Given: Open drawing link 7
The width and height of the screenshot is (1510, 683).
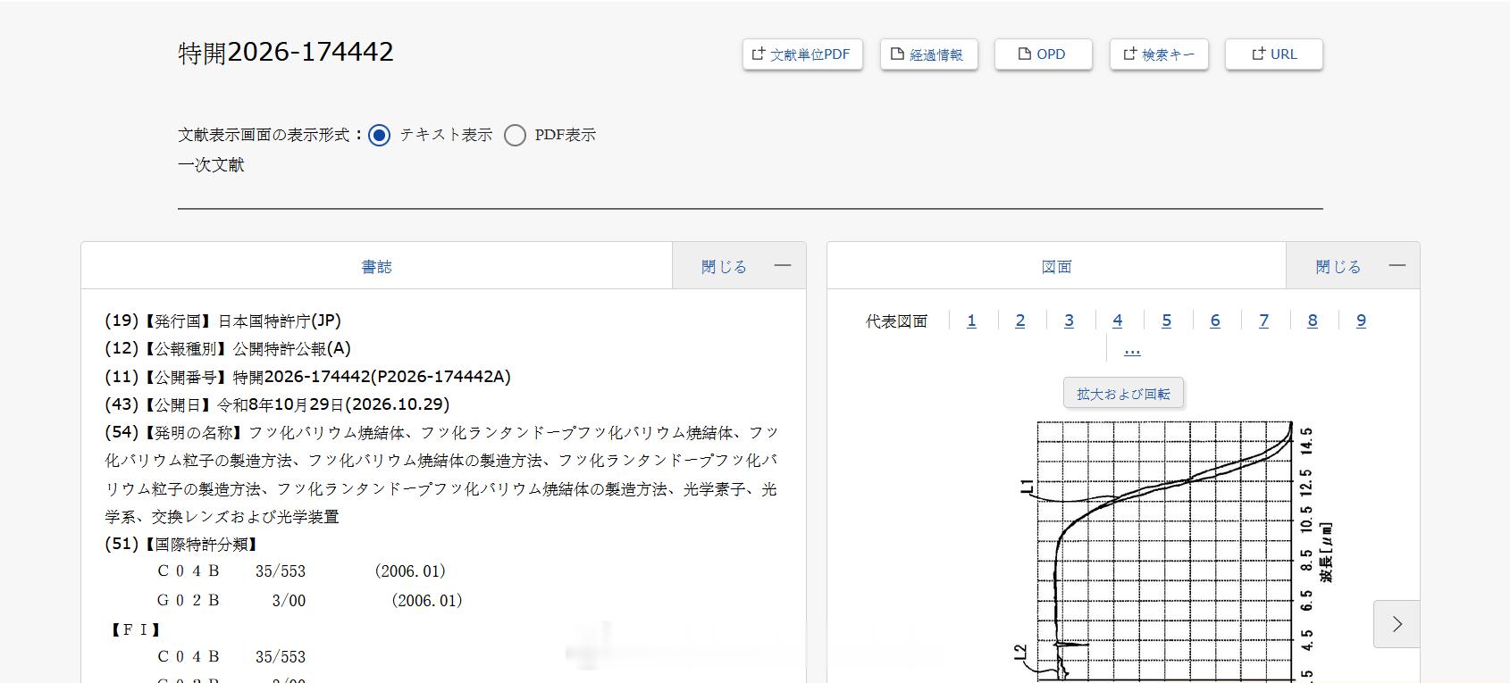Looking at the screenshot, I should pyautogui.click(x=1263, y=321).
